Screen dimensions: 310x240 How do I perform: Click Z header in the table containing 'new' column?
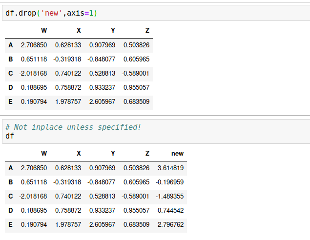147,153
